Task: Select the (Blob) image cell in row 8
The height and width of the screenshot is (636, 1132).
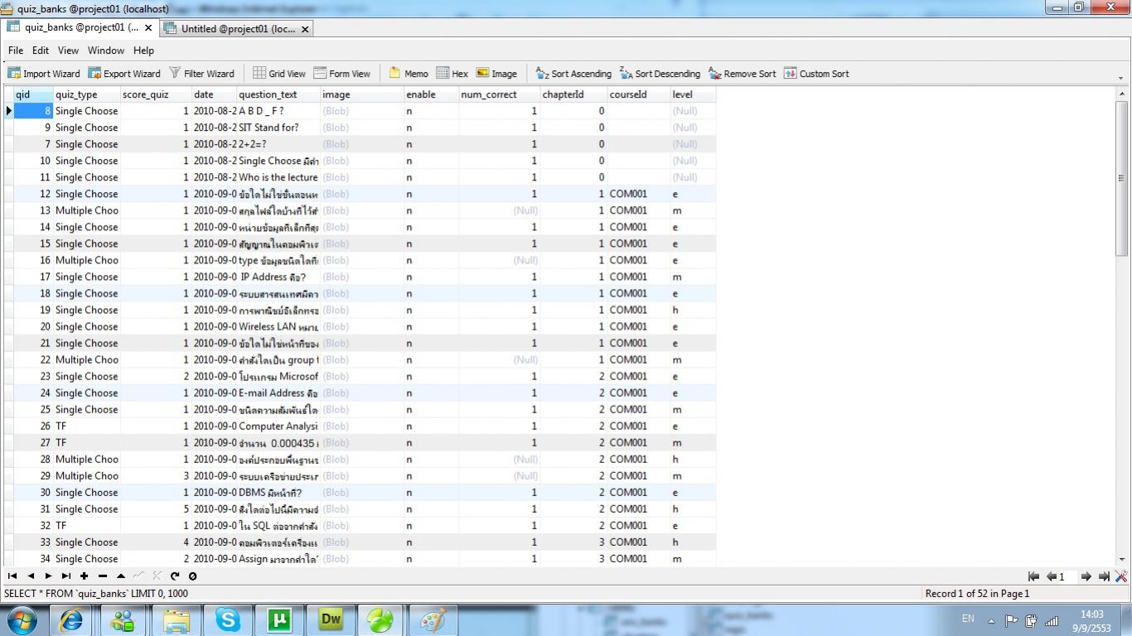Action: tap(361, 111)
